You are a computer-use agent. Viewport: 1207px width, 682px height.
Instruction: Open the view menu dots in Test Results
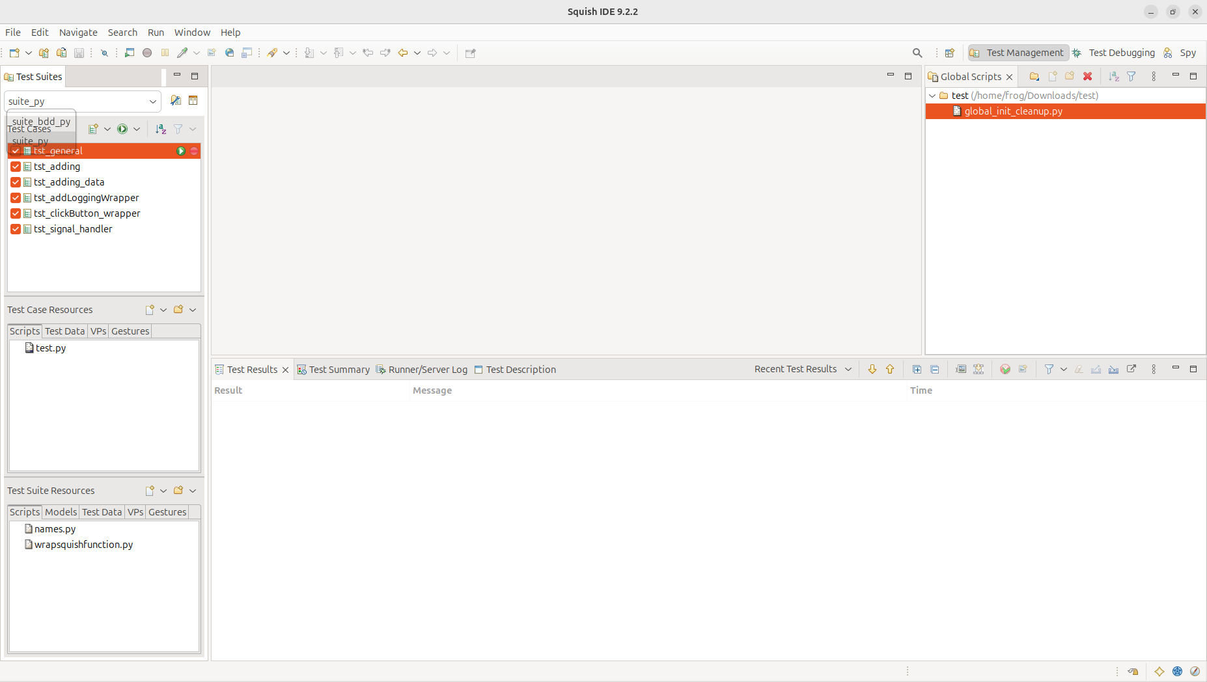(1154, 369)
